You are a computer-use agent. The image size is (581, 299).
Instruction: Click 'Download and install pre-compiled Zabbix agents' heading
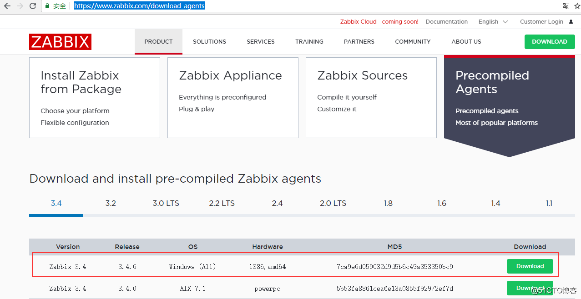175,179
